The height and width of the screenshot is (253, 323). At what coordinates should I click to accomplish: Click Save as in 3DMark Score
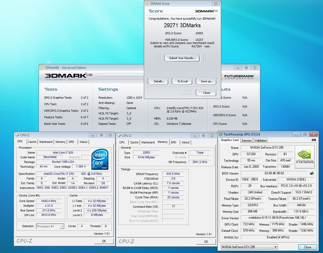pyautogui.click(x=207, y=81)
